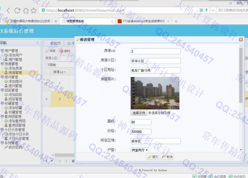Select grid row with 房源id 1

(60, 83)
